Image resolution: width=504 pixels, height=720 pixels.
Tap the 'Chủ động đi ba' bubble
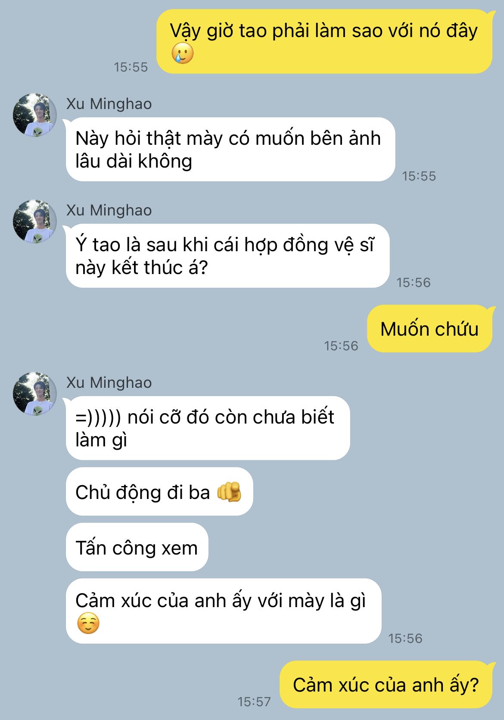pyautogui.click(x=159, y=492)
